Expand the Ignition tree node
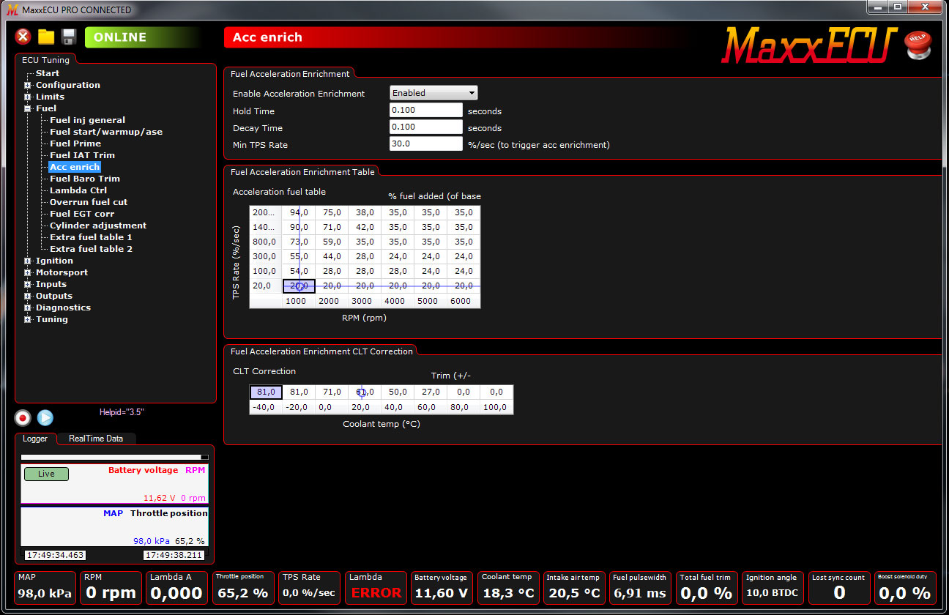The width and height of the screenshot is (949, 615). pyautogui.click(x=28, y=261)
